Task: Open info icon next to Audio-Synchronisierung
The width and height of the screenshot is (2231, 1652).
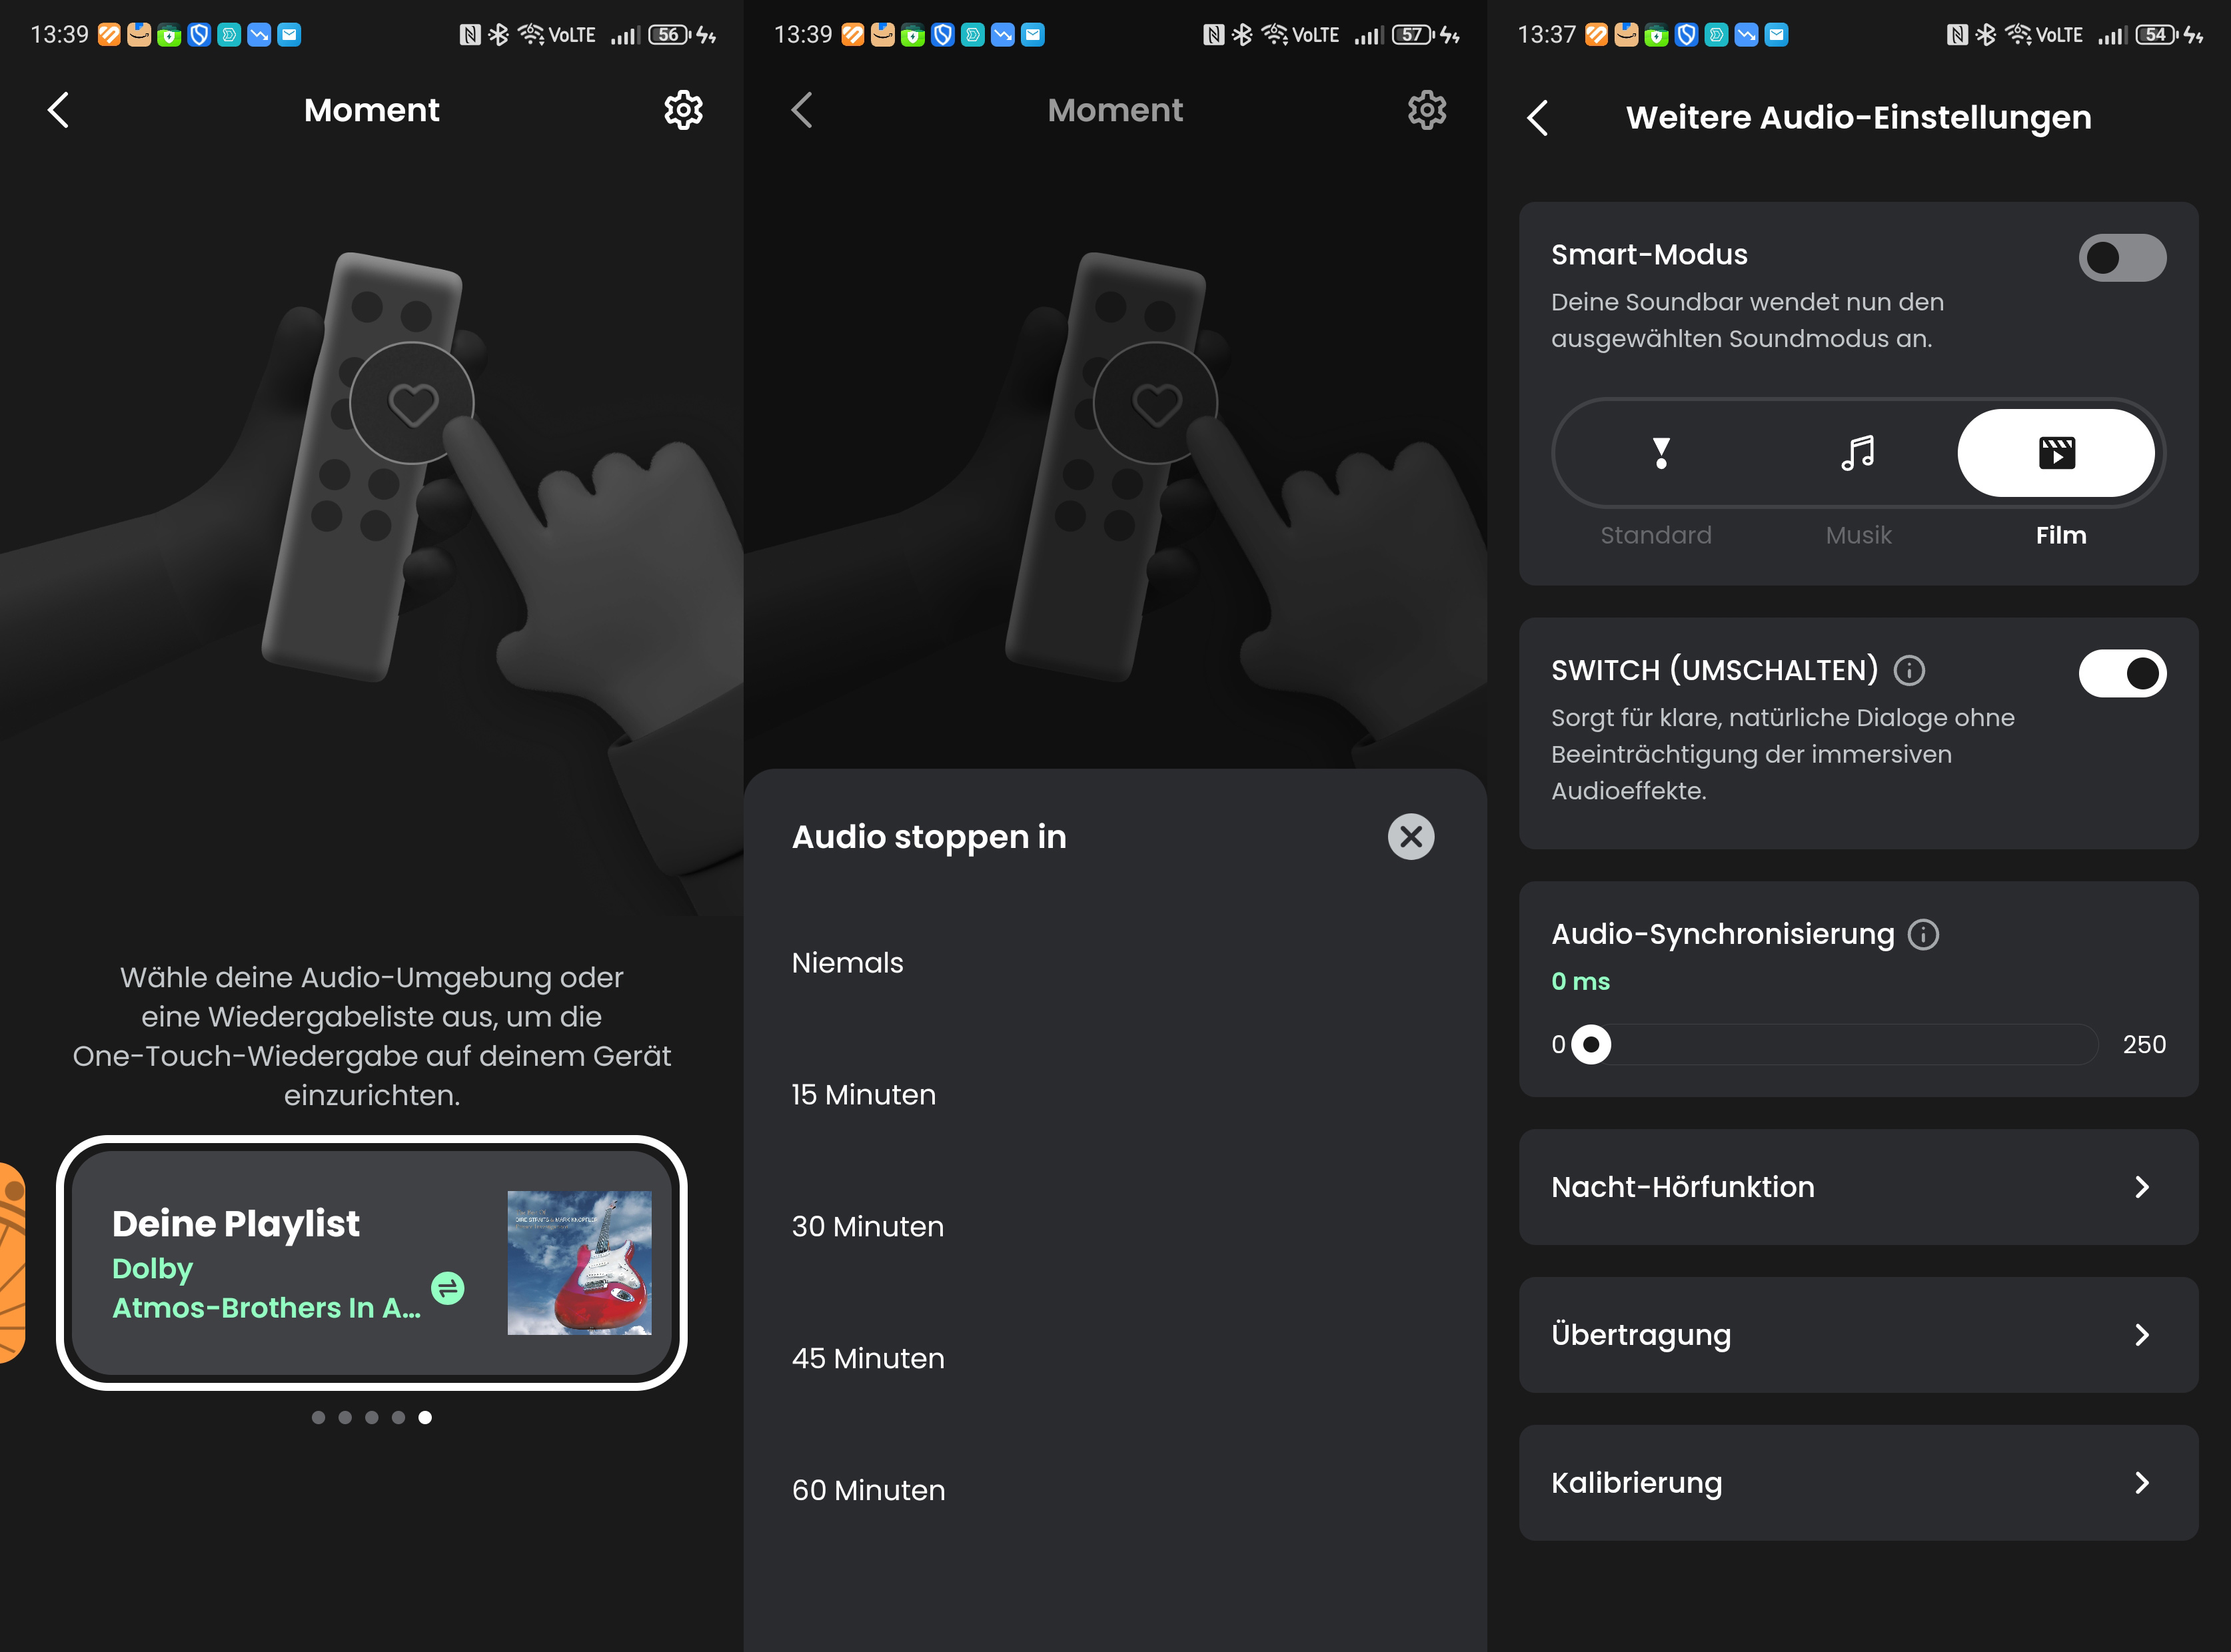Action: [x=1923, y=934]
